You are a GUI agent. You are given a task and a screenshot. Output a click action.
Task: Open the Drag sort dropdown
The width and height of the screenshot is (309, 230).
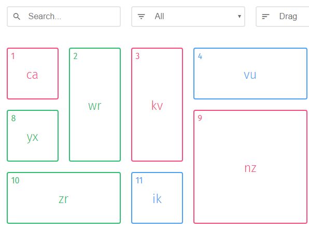pos(283,17)
